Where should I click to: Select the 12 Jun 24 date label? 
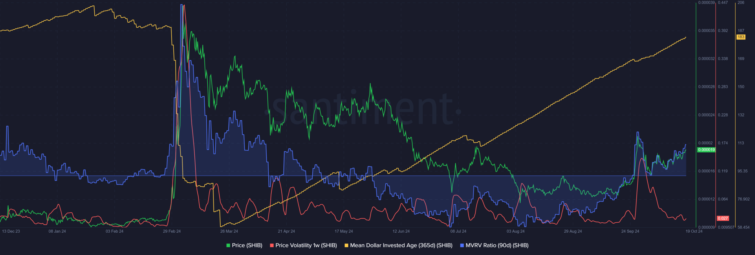401,231
